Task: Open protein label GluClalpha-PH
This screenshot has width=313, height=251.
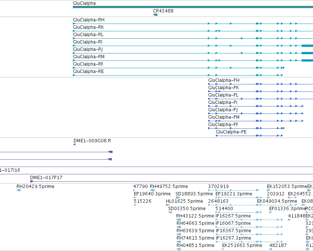Action: [x=224, y=80]
